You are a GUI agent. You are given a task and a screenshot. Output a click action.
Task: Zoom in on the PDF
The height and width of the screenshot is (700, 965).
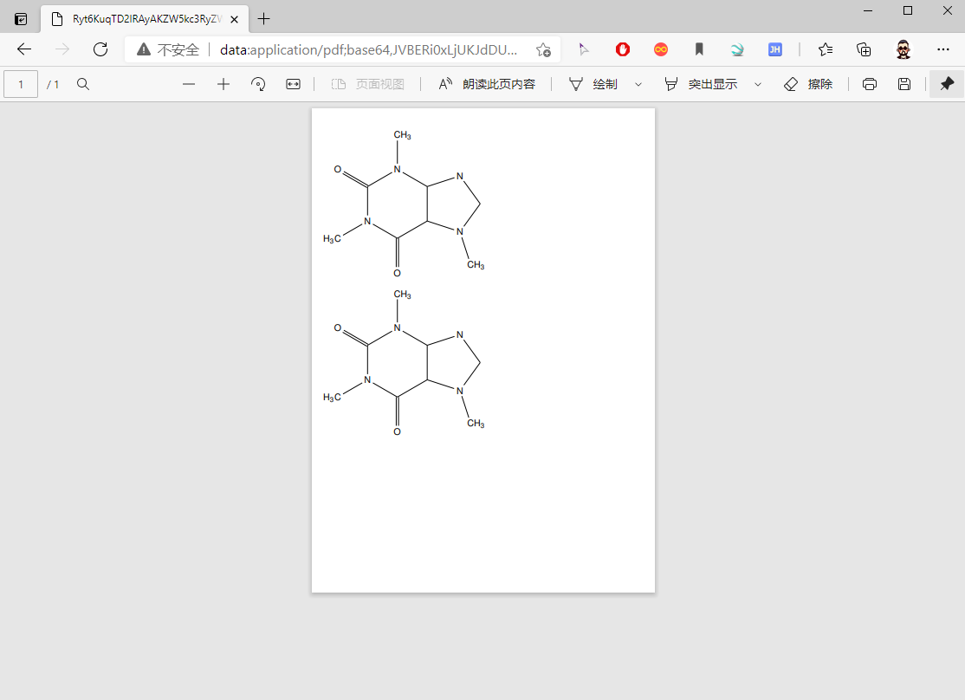click(x=223, y=84)
